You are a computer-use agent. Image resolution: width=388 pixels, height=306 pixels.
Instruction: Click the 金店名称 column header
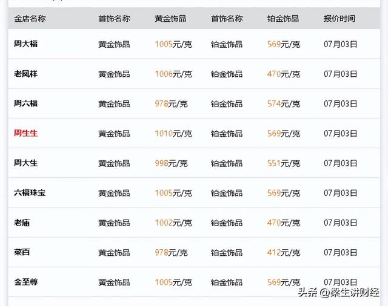(x=30, y=19)
